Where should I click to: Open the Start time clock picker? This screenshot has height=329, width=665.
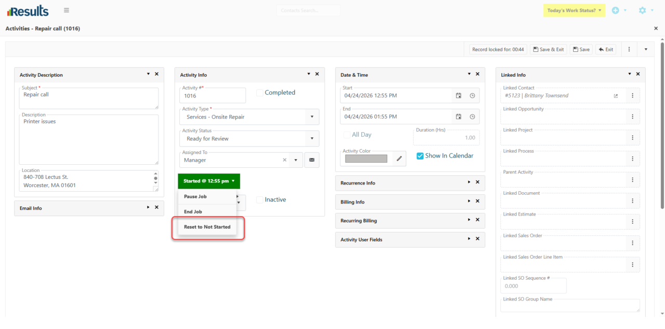[472, 95]
